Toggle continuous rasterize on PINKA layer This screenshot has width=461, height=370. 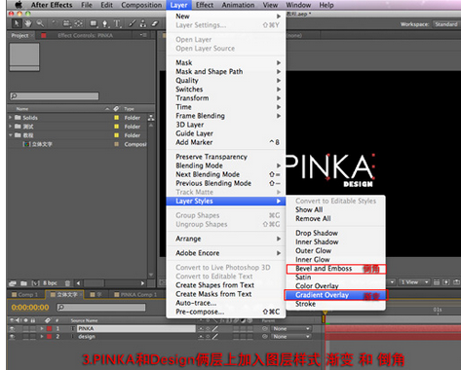tap(209, 329)
